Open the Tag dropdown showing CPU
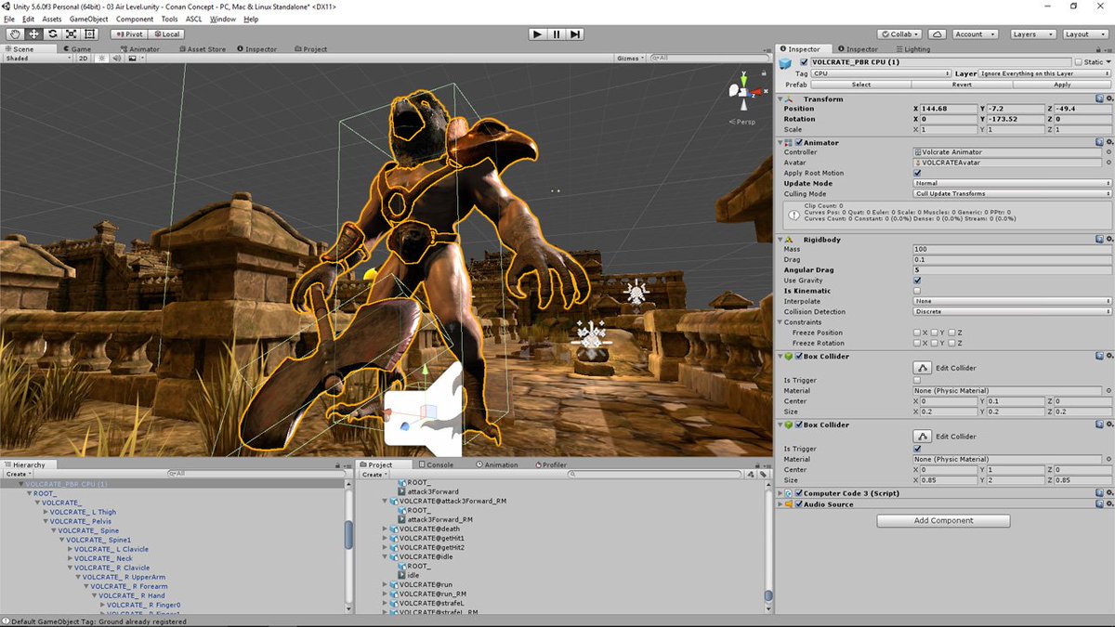The image size is (1115, 627). 881,73
